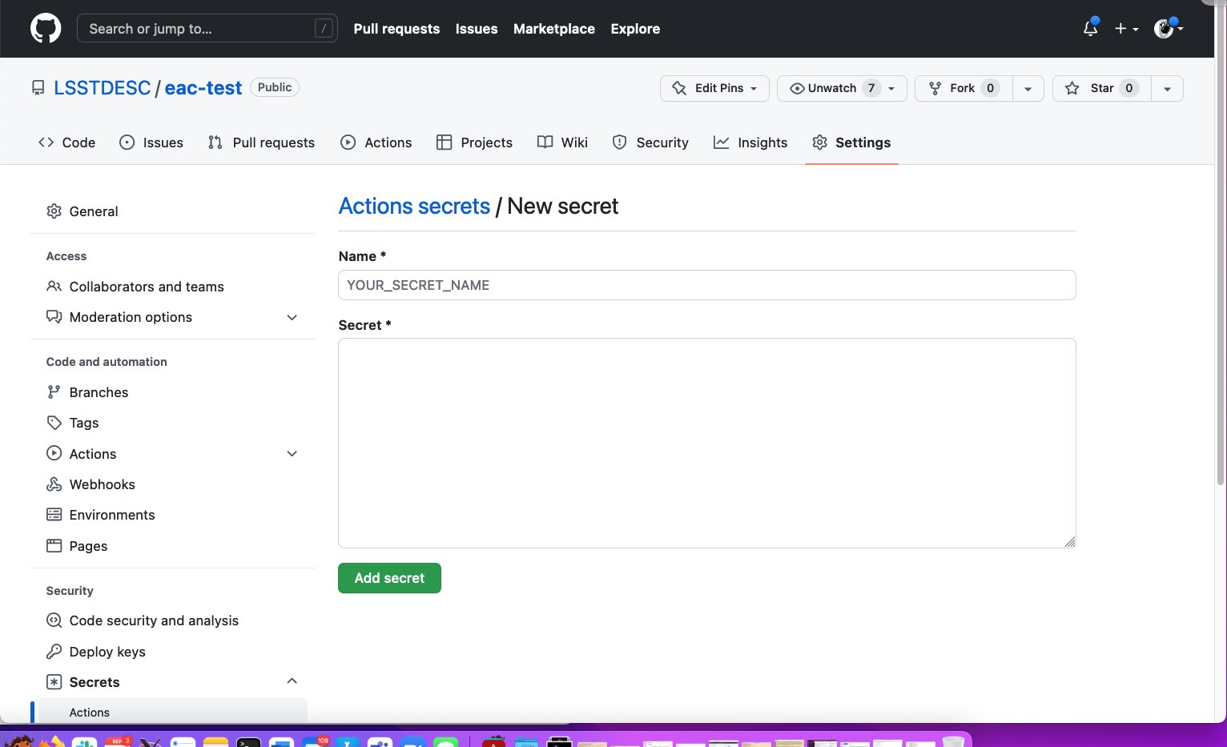Click the Star icon
Screen dimensions: 1227x747
point(1072,88)
